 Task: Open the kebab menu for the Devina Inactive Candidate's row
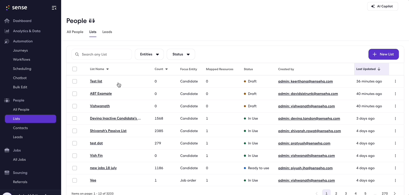pos(395,118)
